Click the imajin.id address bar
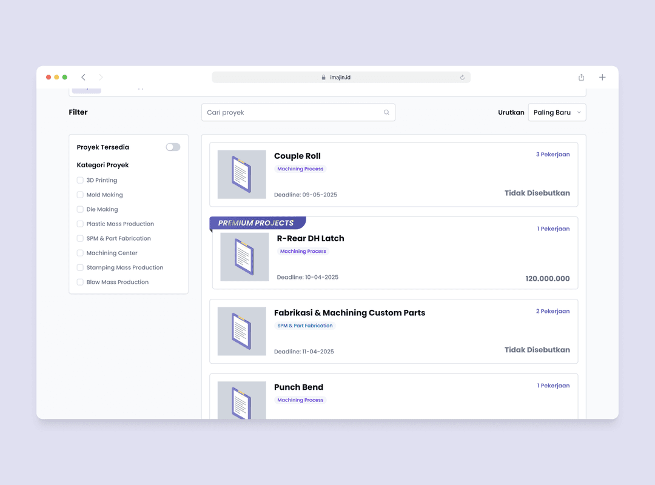Screen dimensions: 655x485 tap(340, 78)
